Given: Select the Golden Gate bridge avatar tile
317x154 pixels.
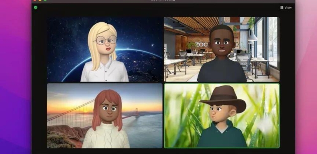Looking at the screenshot, I should coord(105,116).
